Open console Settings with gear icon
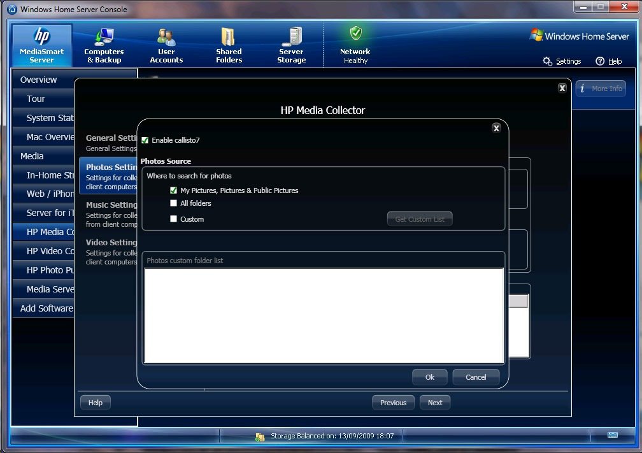 [x=562, y=61]
